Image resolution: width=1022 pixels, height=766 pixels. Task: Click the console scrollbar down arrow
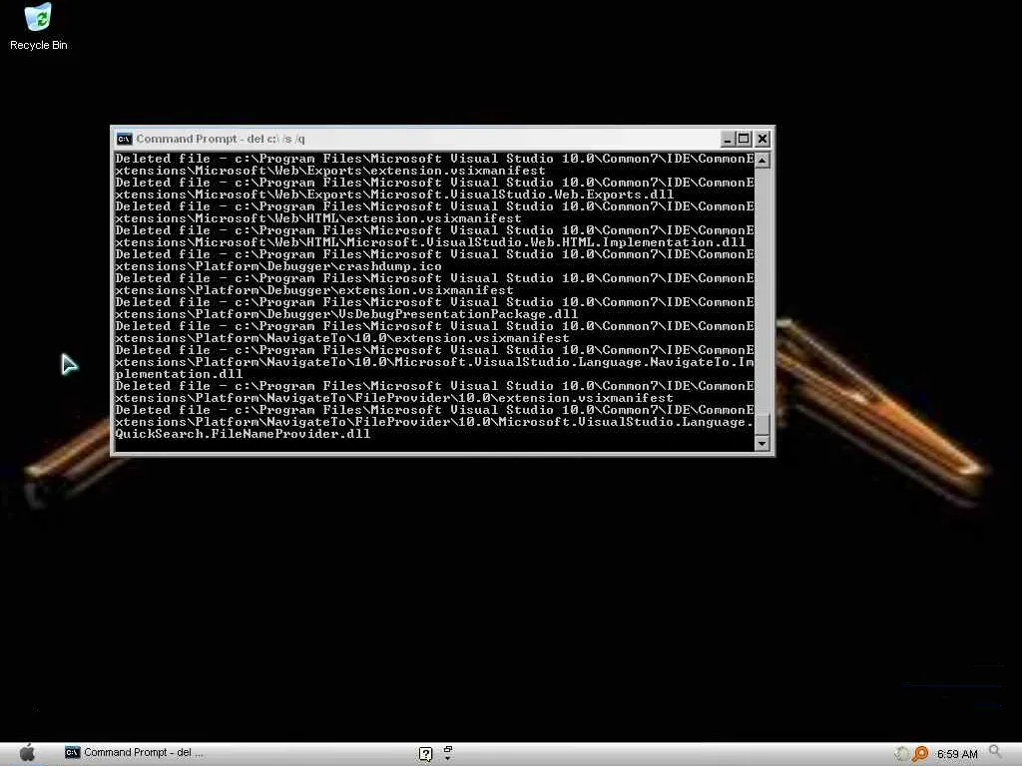click(x=762, y=444)
